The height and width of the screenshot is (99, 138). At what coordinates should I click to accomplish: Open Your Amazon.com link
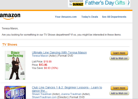click(66, 17)
